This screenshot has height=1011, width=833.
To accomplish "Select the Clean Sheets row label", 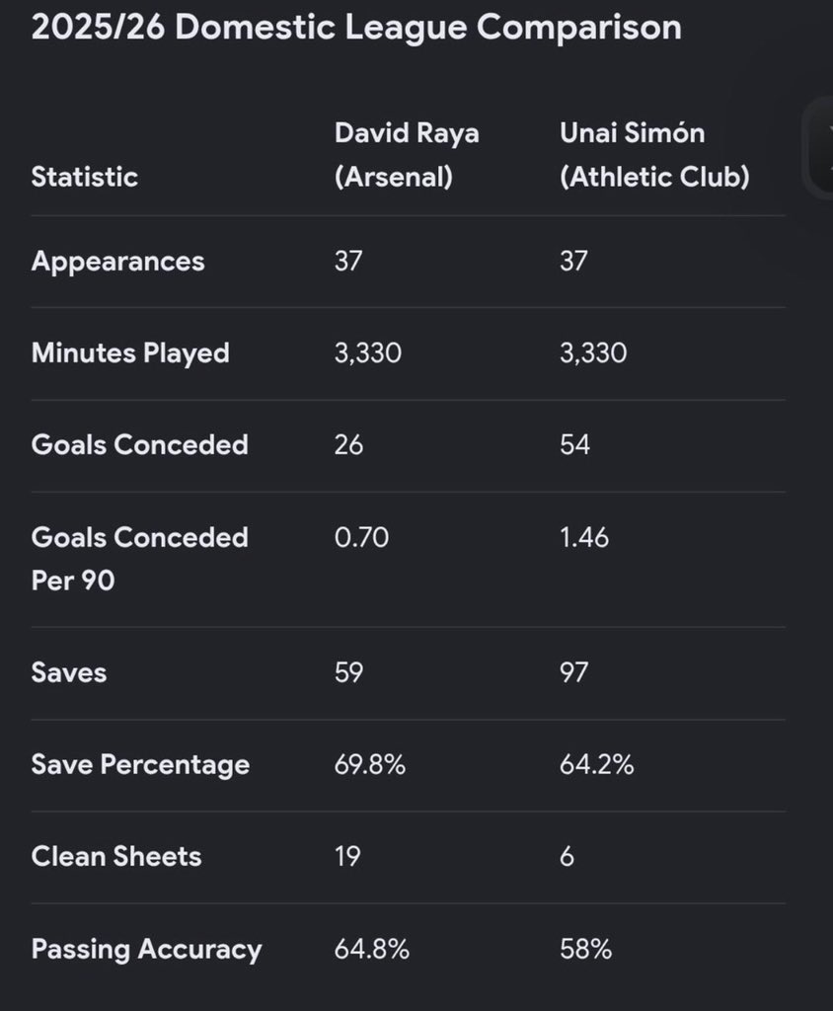I will pyautogui.click(x=116, y=857).
